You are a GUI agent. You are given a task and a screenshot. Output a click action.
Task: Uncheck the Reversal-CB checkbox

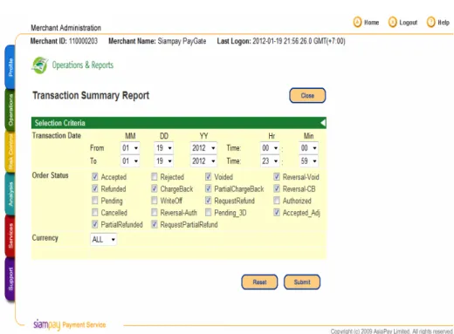pyautogui.click(x=277, y=188)
